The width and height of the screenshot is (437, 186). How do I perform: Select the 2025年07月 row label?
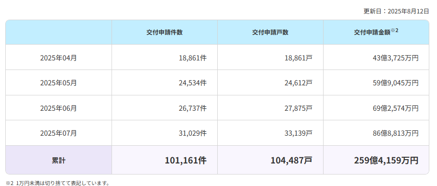point(59,133)
